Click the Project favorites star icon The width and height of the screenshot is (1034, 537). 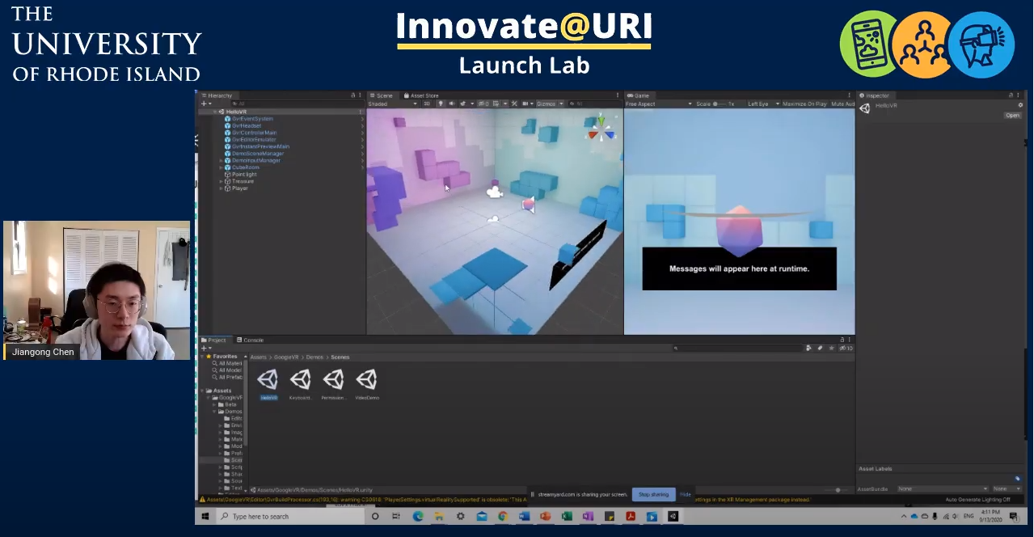pyautogui.click(x=831, y=348)
